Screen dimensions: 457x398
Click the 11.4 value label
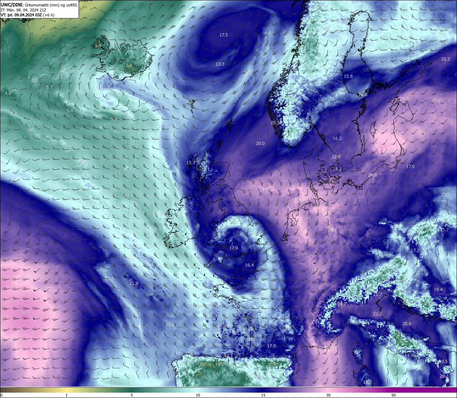coord(170,325)
